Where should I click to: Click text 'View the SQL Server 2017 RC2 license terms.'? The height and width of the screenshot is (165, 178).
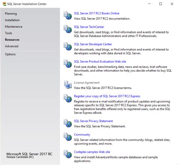(x=103, y=88)
